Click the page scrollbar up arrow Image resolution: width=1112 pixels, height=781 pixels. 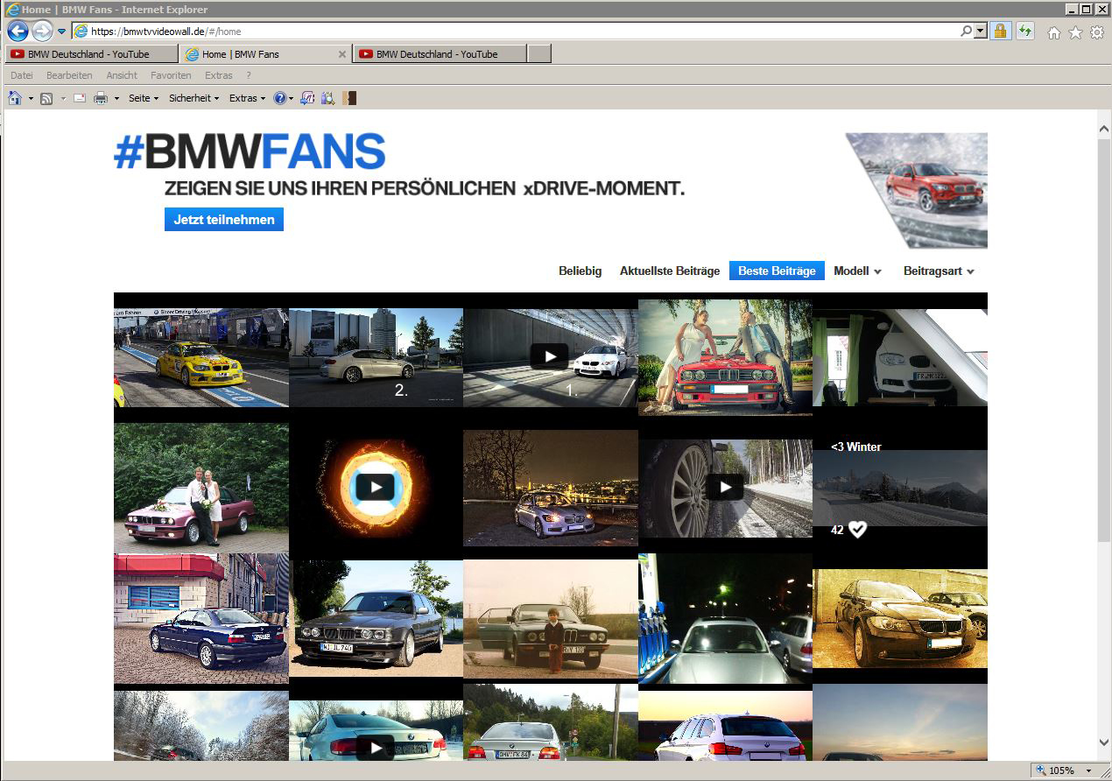[1103, 130]
